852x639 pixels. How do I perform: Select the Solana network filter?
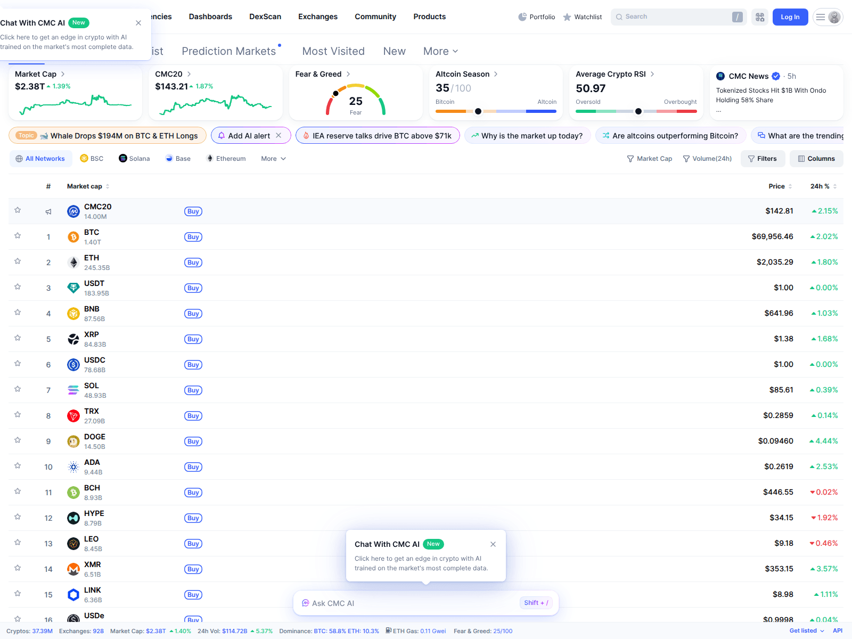[134, 159]
